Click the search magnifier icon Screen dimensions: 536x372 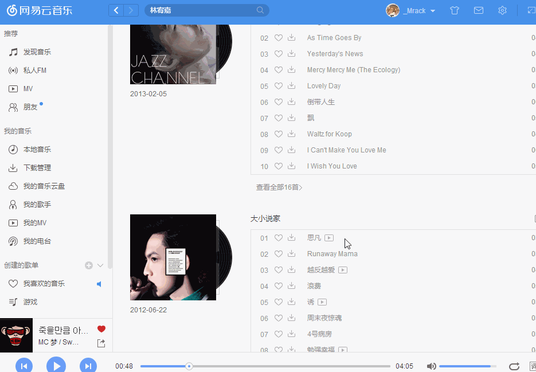coord(260,10)
